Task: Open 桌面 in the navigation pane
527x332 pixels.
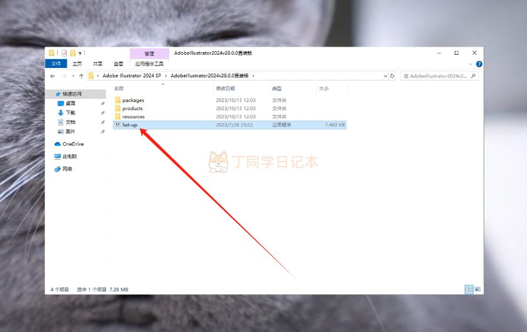Action: [70, 103]
